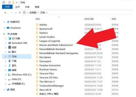The image size is (136, 97).
Task: Go back using the left arrow
Action: click(6, 13)
